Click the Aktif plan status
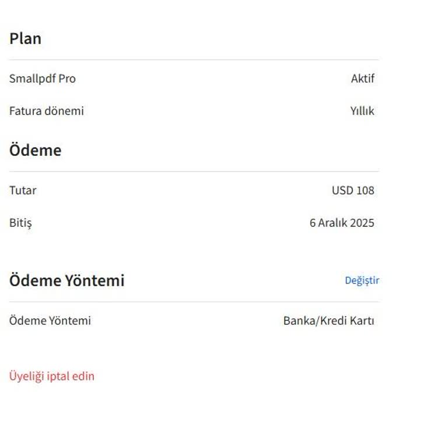448x448 pixels. pyautogui.click(x=362, y=79)
